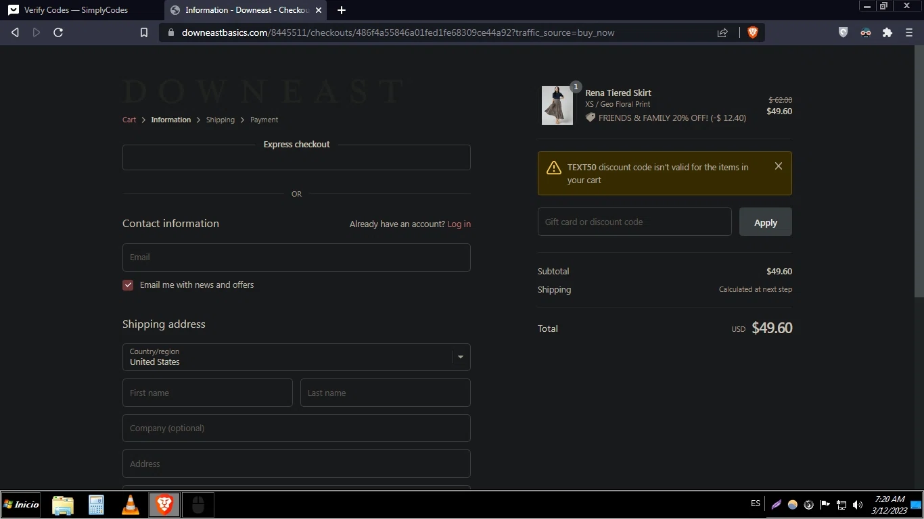The image size is (924, 519).
Task: Click the gray shield extension icon
Action: coord(843,32)
